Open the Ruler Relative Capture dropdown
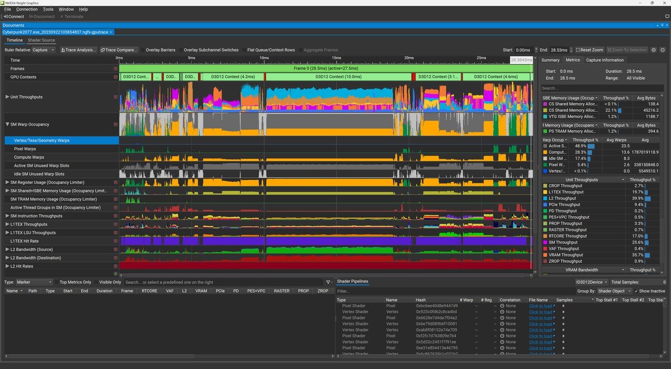Image resolution: width=671 pixels, height=369 pixels. 43,50
